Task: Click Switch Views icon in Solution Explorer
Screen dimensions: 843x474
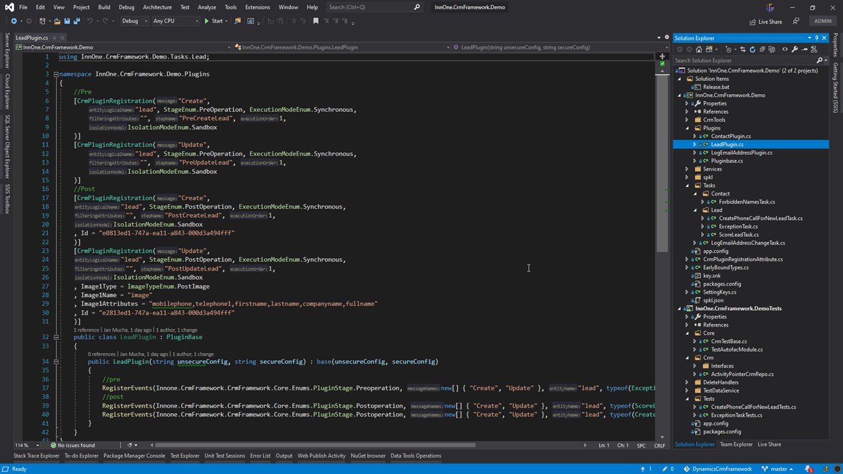Action: [709, 49]
